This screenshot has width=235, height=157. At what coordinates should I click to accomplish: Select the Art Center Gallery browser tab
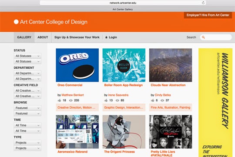[123, 9]
